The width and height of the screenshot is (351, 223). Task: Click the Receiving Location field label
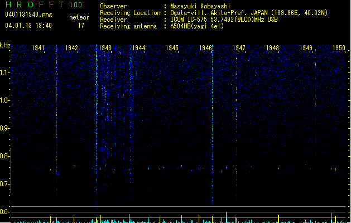(x=130, y=13)
